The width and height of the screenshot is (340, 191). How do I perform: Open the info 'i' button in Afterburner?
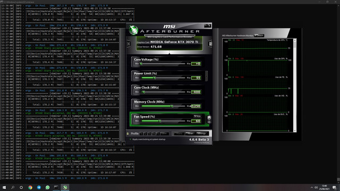point(210,44)
